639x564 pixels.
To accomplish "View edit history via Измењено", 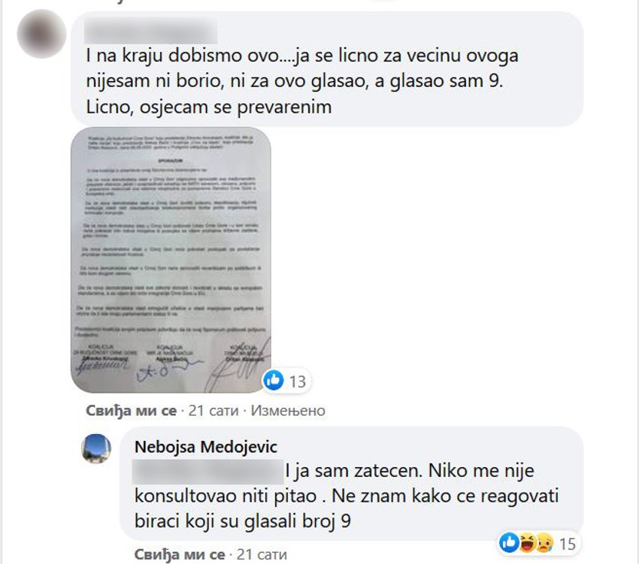I will (x=288, y=411).
